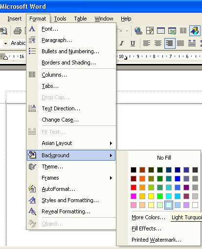Toggle the Drawing toolbar button

[x=195, y=31]
